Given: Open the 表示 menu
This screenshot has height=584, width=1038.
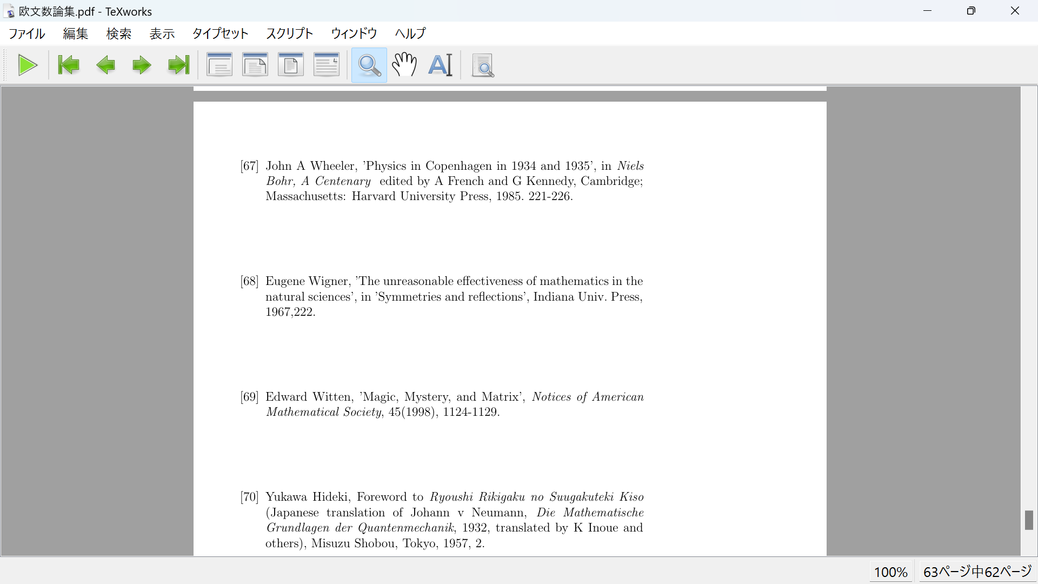Looking at the screenshot, I should coord(162,34).
